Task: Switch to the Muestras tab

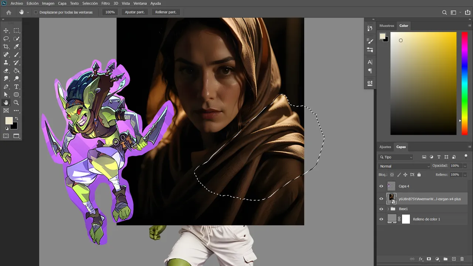Action: click(x=387, y=26)
